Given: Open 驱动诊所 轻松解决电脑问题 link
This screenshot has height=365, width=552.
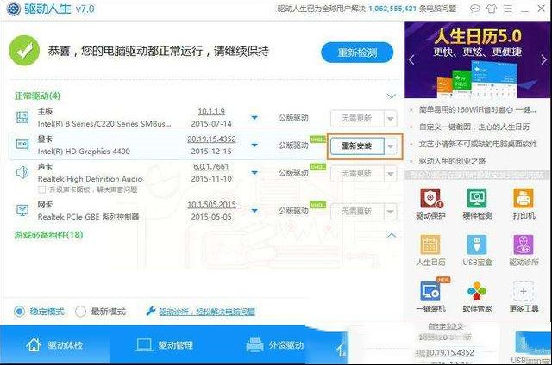Looking at the screenshot, I should point(207,312).
